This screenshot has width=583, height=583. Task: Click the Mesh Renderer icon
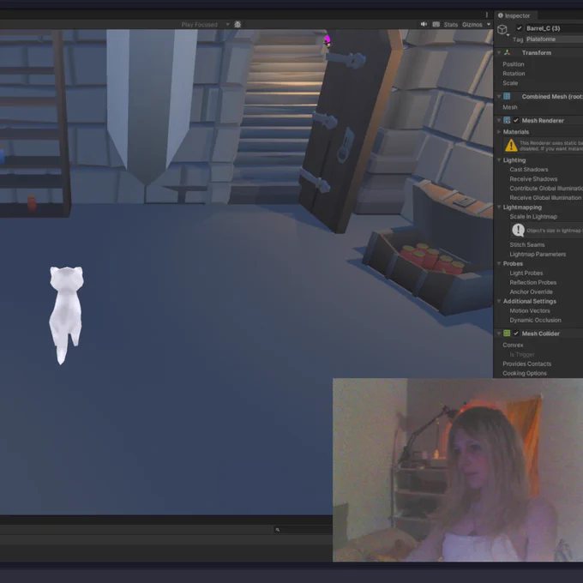[x=507, y=121]
